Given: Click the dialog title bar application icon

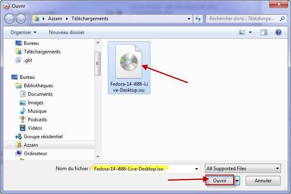Looking at the screenshot, I should coord(6,6).
